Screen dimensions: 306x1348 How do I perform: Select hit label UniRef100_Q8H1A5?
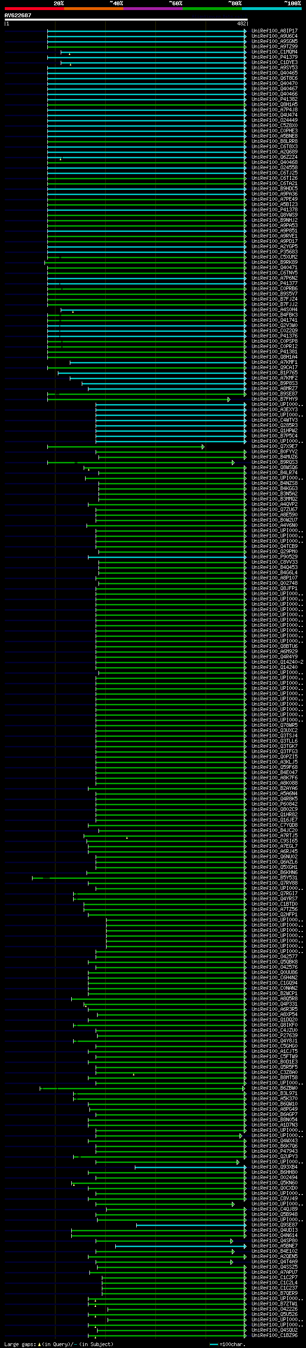(274, 104)
